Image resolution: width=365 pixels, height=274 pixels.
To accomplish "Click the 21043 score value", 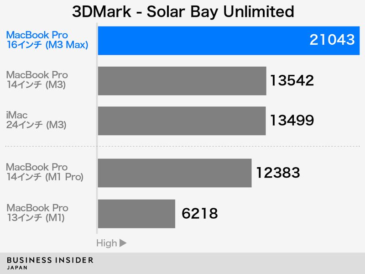I will [332, 40].
